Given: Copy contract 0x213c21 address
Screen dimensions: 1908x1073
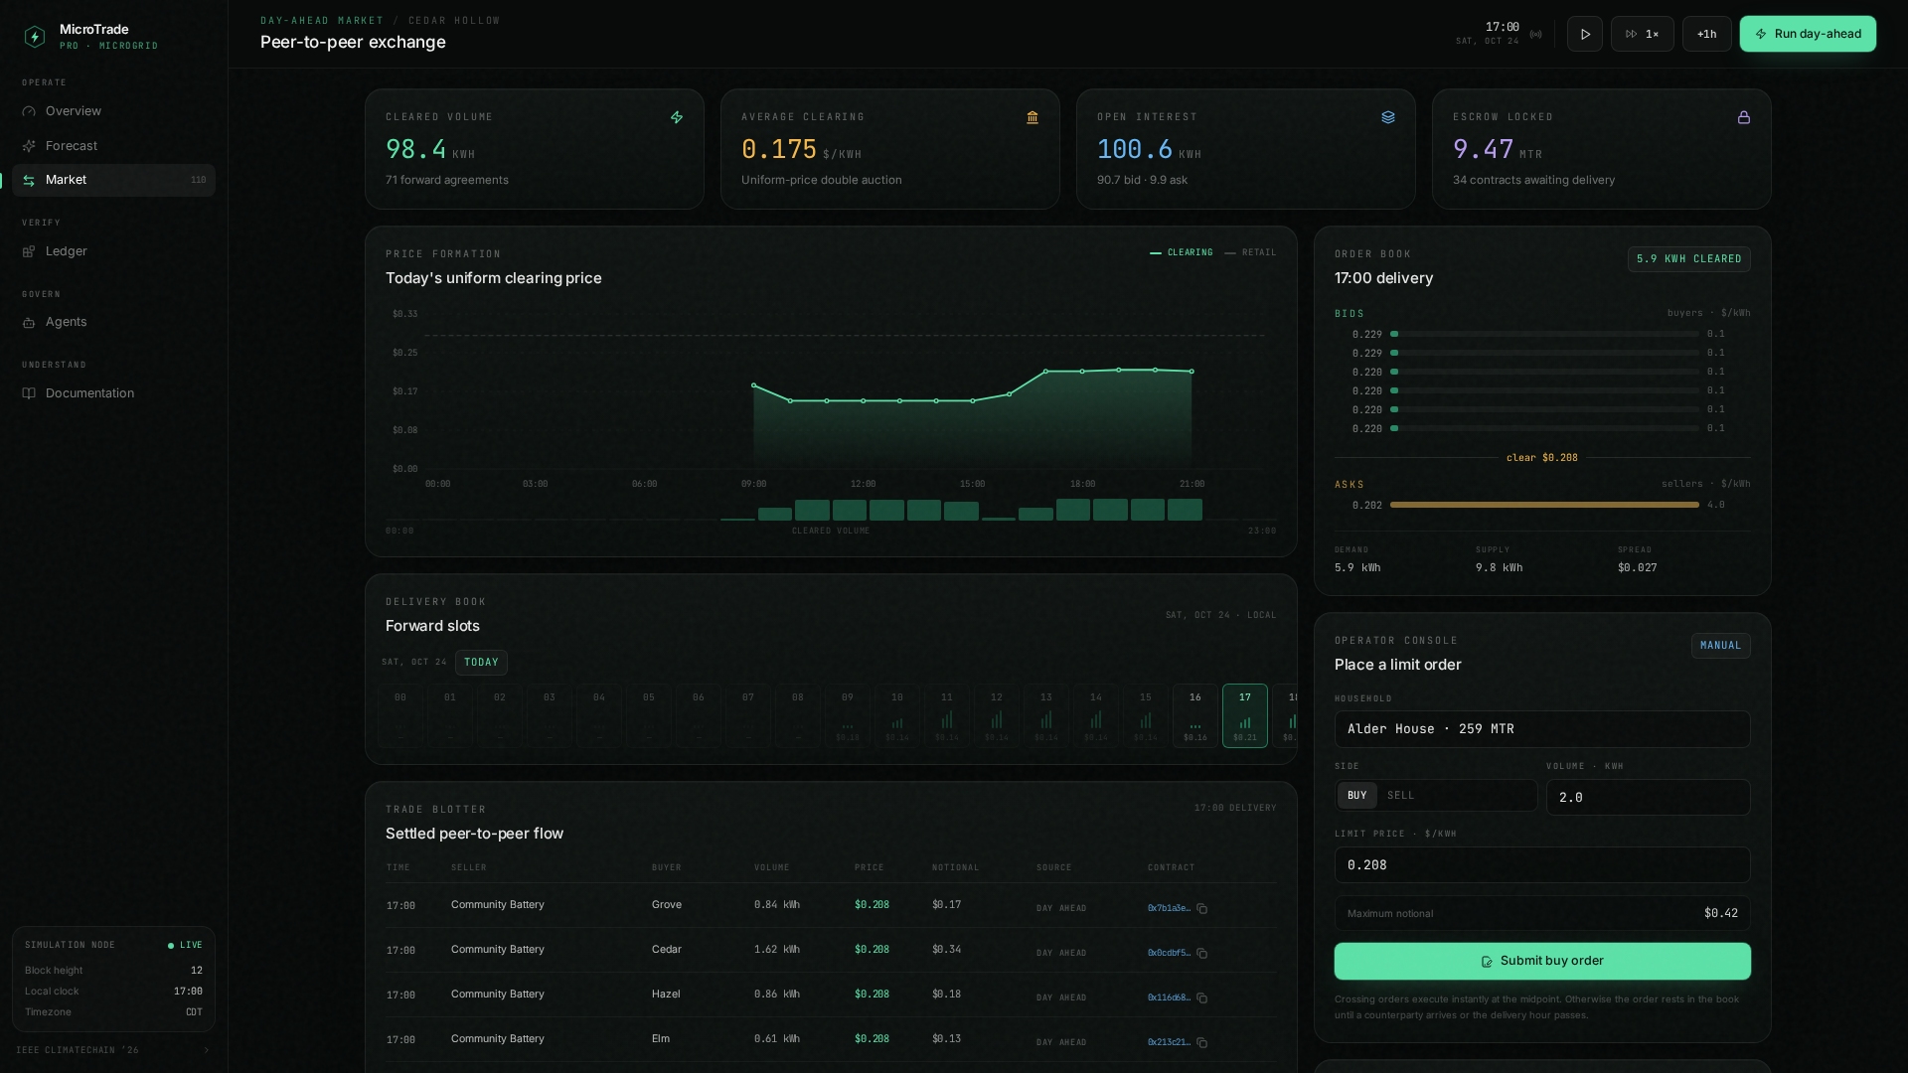Looking at the screenshot, I should coord(1202,1043).
